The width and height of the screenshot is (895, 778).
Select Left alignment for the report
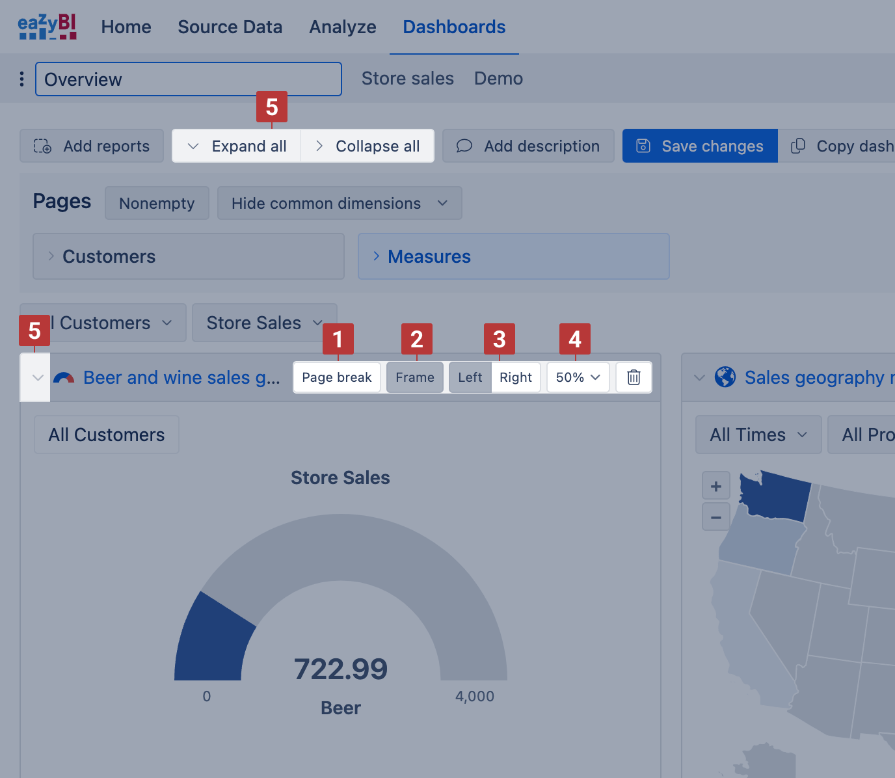coord(470,377)
